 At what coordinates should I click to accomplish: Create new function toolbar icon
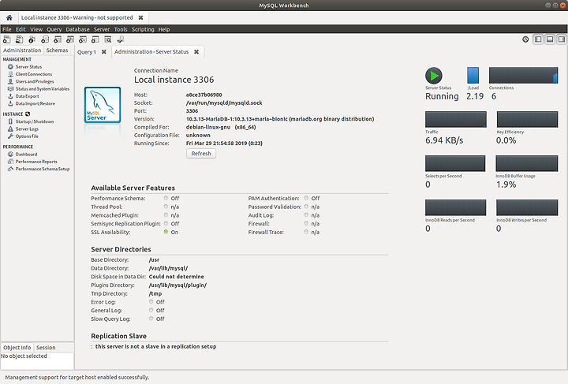[x=95, y=39]
